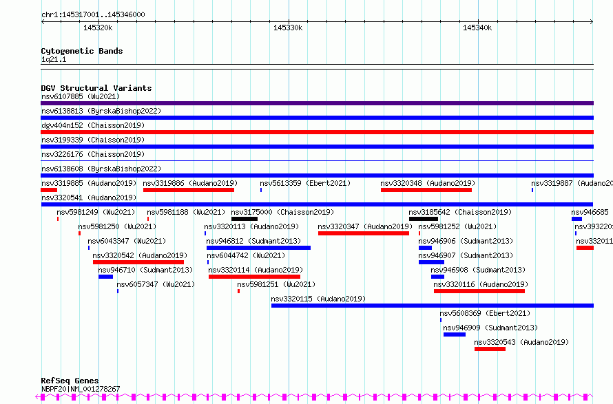The width and height of the screenshot is (613, 404).
Task: Click the nsv946908 (Sudmant2013) label
Action: tap(478, 270)
